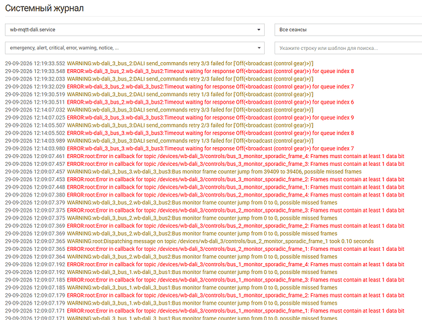Image resolution: width=422 pixels, height=320 pixels.
Task: Select the bus_3_monitor_sporadic_frame_3 error row
Action: [205, 164]
